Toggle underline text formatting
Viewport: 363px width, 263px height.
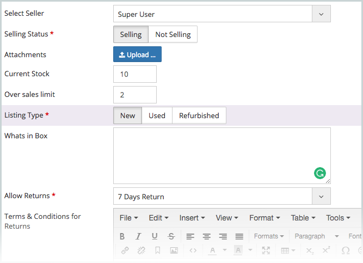click(x=155, y=236)
